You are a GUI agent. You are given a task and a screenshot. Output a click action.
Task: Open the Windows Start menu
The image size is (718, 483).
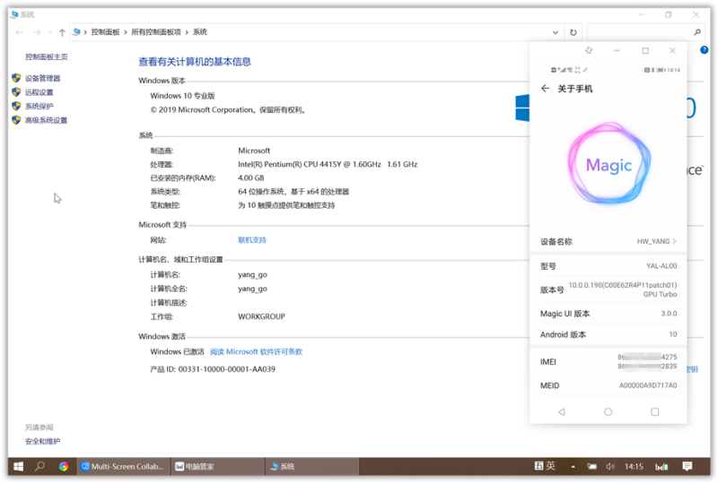click(18, 467)
